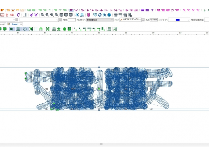Click the bottom center lettering handle
The height and width of the screenshot is (156, 209).
(99, 109)
